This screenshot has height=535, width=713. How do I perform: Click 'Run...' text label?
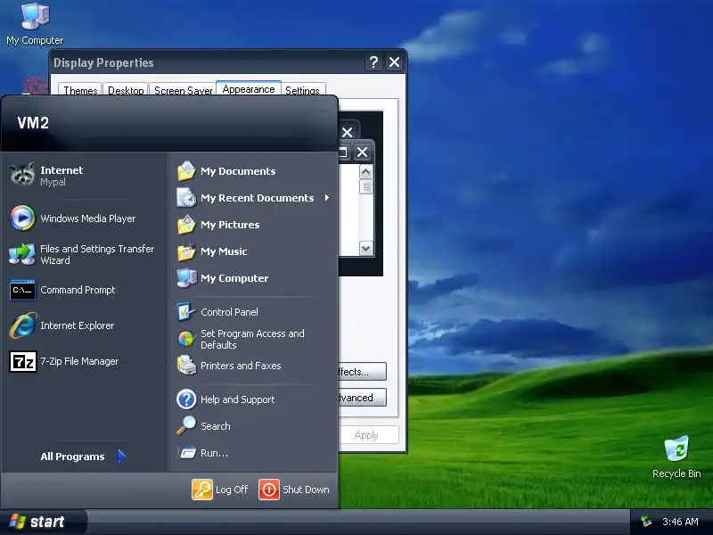(x=214, y=453)
